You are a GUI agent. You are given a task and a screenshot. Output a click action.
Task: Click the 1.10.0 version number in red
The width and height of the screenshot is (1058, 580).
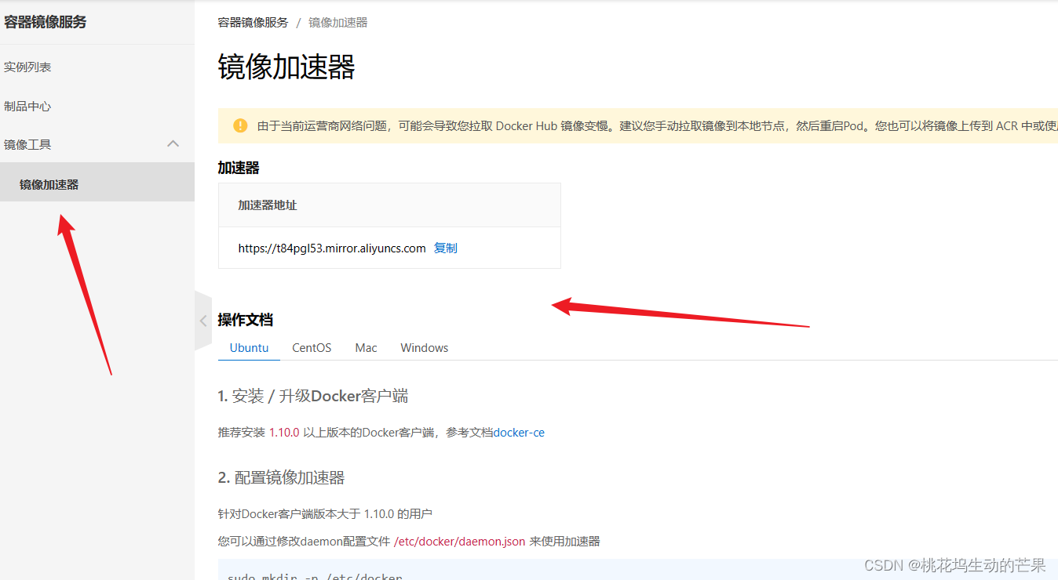coord(284,433)
